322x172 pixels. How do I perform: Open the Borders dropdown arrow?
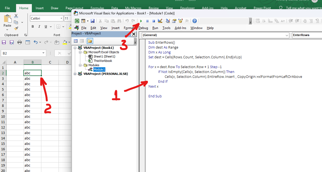point(63,27)
